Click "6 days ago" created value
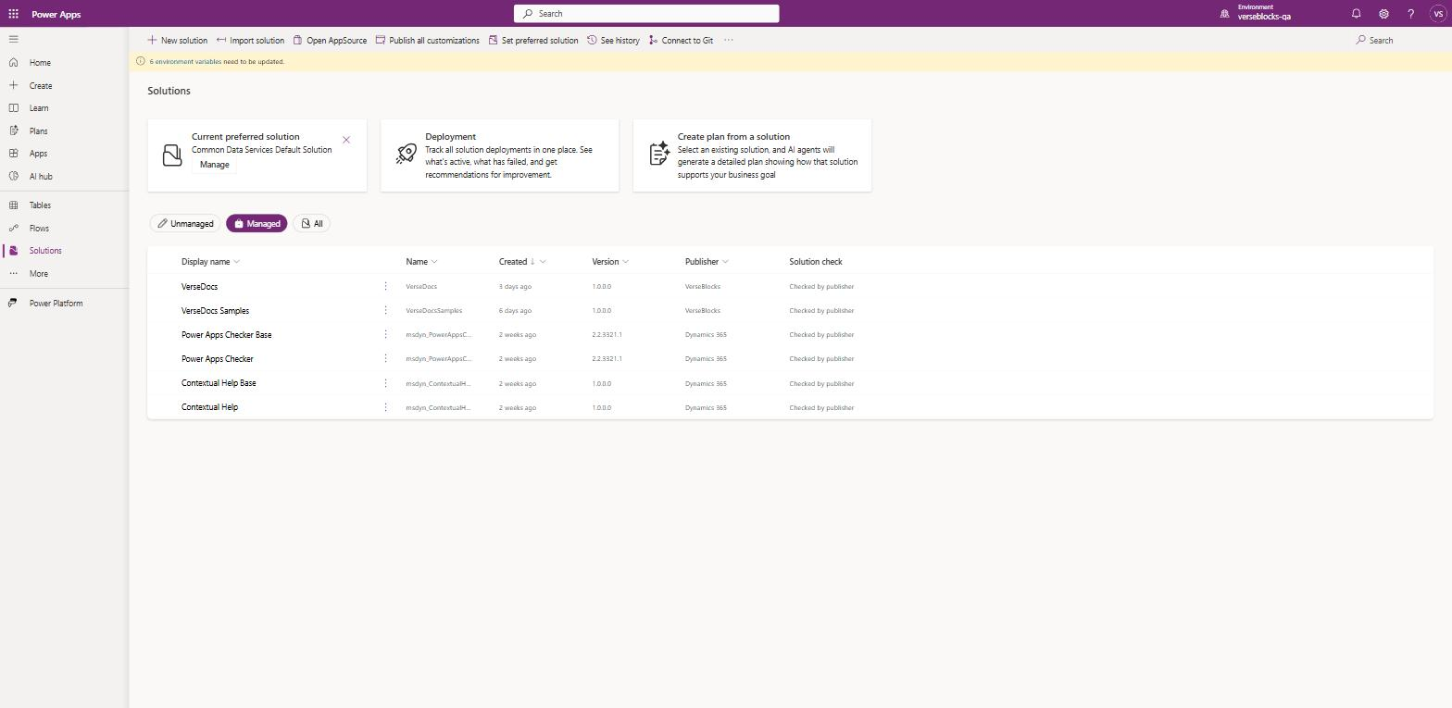Image resolution: width=1452 pixels, height=708 pixels. point(515,311)
